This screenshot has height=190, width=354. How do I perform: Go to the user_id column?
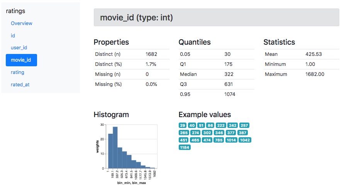[19, 48]
